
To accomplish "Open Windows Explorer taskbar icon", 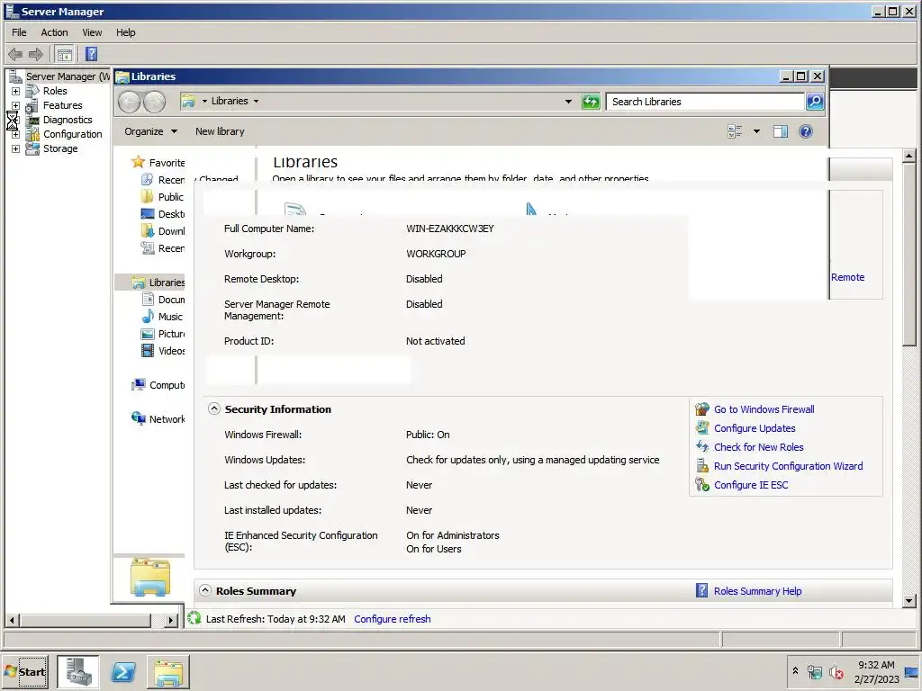I will point(168,671).
